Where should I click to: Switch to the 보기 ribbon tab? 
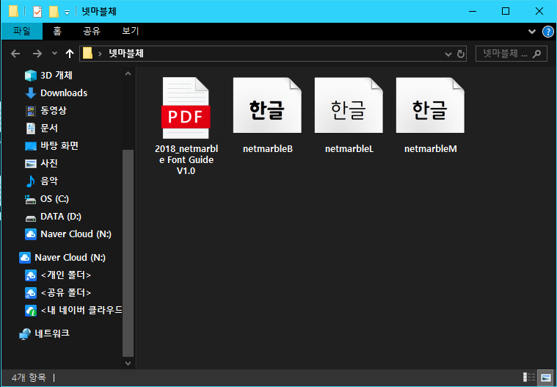131,32
